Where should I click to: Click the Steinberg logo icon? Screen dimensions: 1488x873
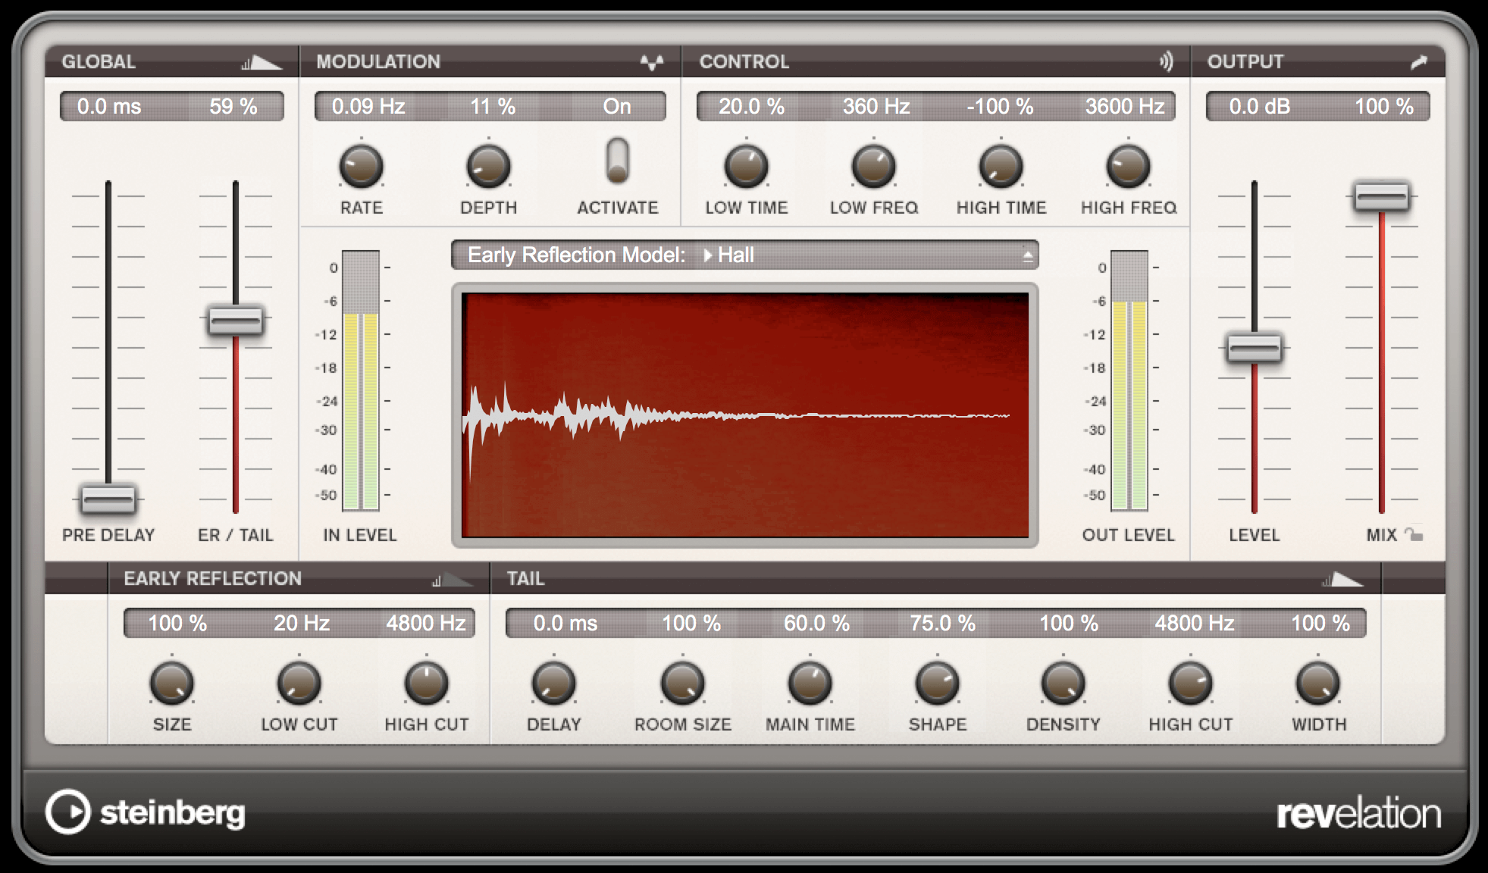click(x=68, y=812)
